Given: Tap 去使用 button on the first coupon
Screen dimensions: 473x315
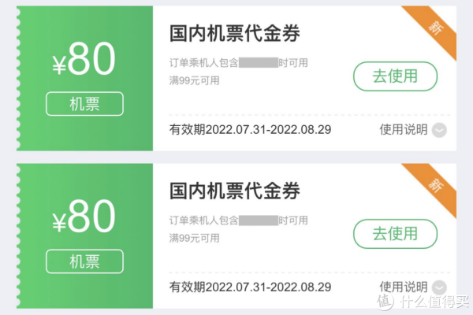Looking at the screenshot, I should click(394, 76).
